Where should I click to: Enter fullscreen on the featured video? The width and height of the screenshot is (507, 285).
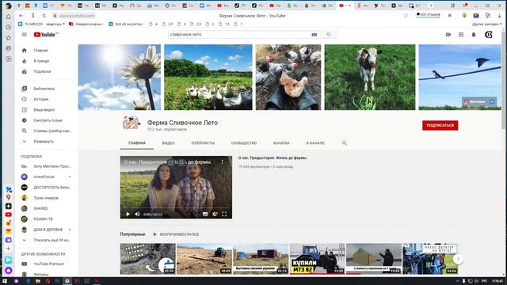pos(224,214)
